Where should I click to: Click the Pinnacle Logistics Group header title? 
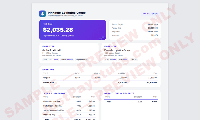coord(67,13)
